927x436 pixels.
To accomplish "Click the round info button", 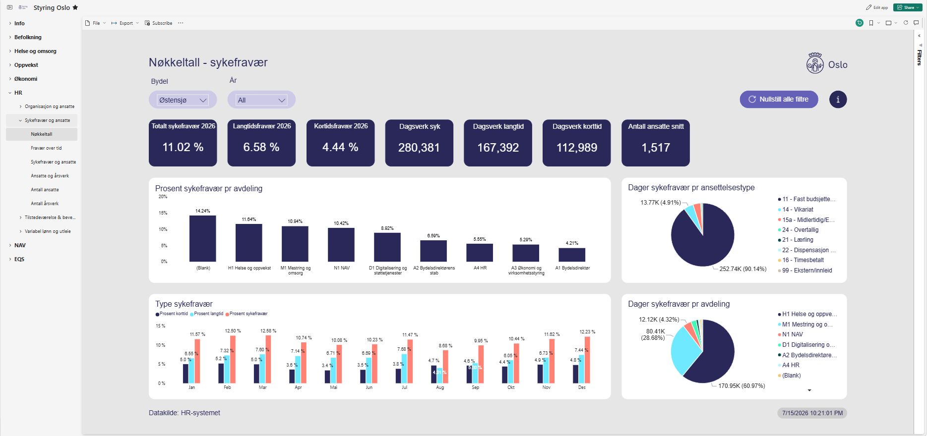I will tap(838, 99).
